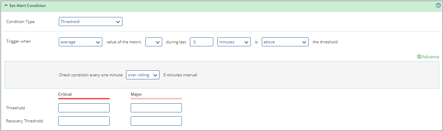Click the 'the threshold' trailing text
This screenshot has height=131, width=443.
(x=325, y=42)
